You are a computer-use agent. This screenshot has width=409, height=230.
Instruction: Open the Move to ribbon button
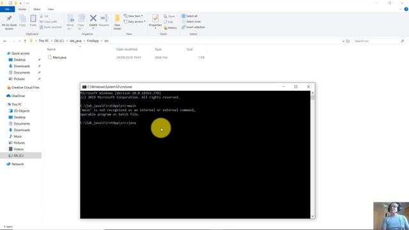click(70, 22)
